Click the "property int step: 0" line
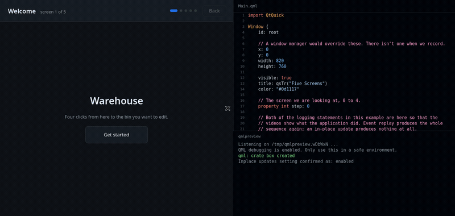Viewport: 455px width, 216px height. point(284,106)
